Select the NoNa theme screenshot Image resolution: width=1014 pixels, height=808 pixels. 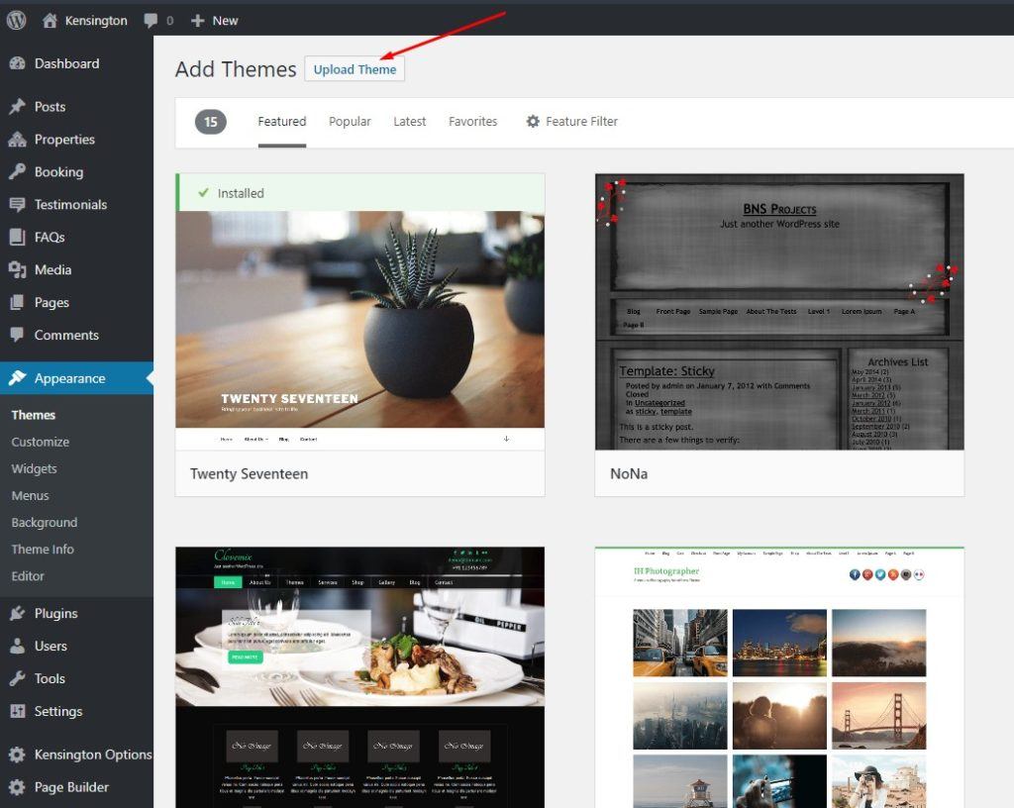(779, 312)
